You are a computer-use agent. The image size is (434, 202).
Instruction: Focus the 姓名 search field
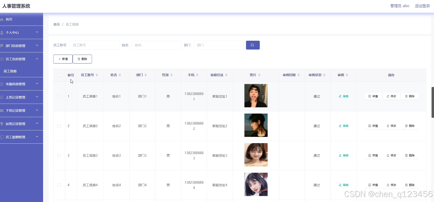(x=156, y=45)
